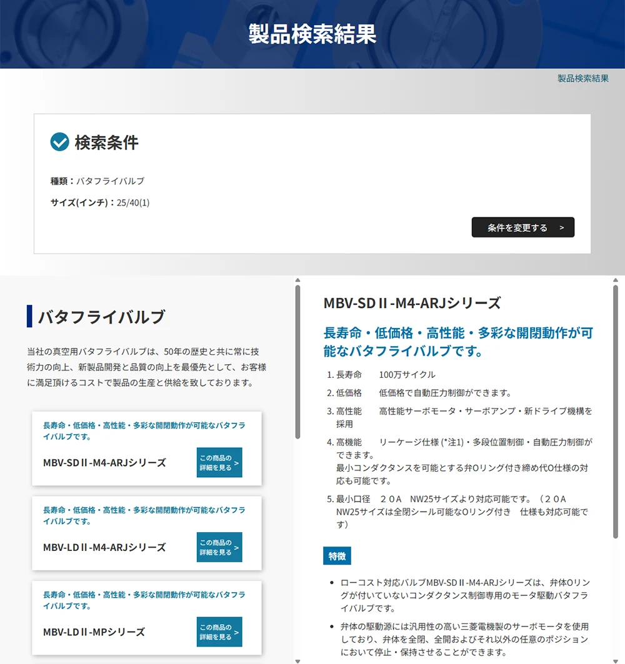The image size is (625, 664).
Task: Click the checkmark icon beside 検索条件
Action: (x=60, y=142)
